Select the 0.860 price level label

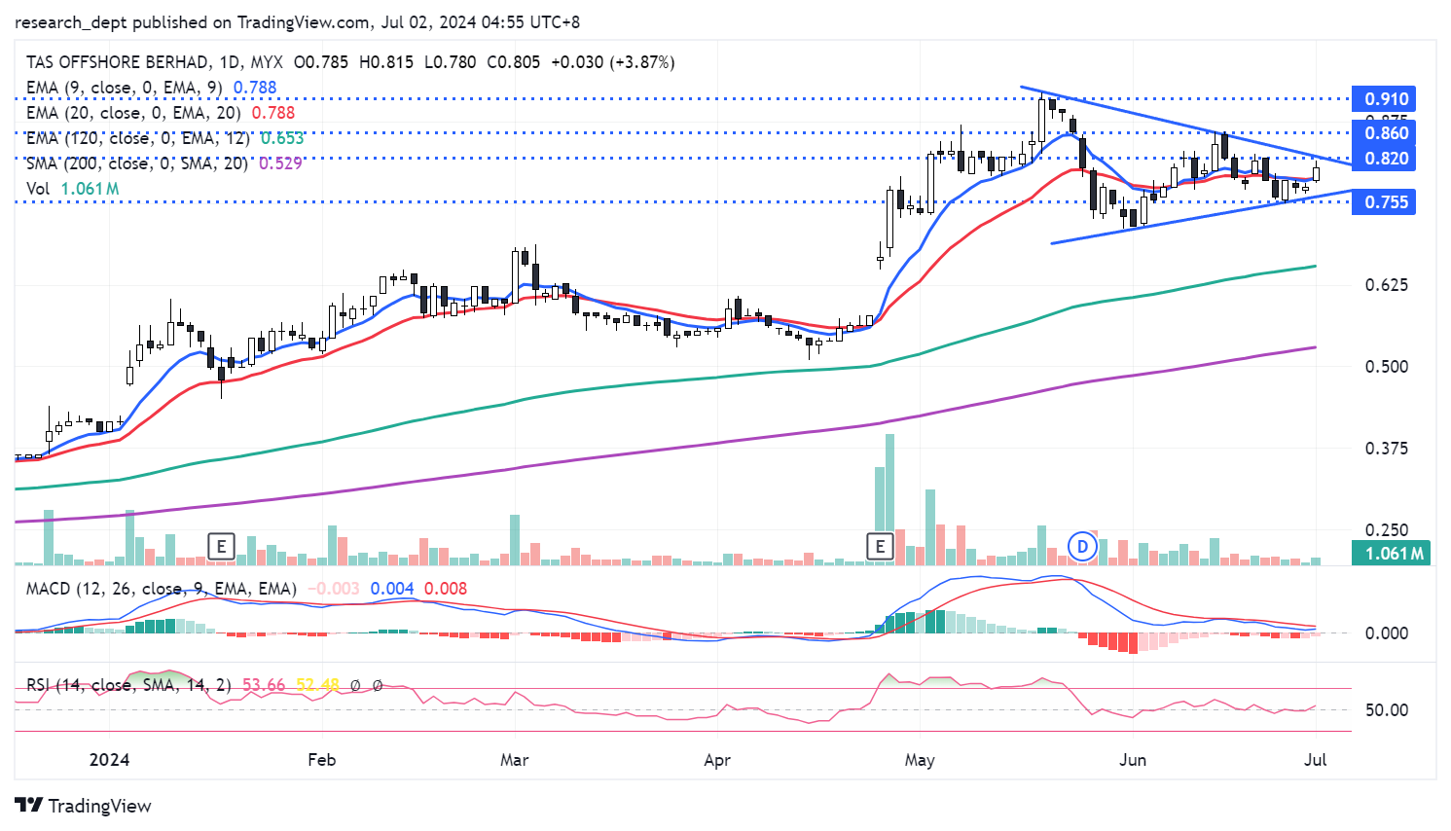[x=1386, y=133]
